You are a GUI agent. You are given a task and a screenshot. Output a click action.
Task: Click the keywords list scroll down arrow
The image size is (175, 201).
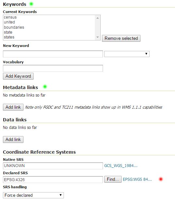click(97, 37)
